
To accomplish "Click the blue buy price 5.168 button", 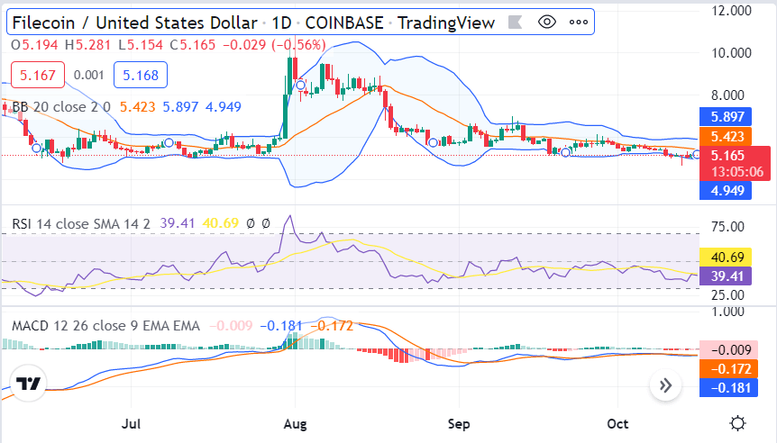I will pos(141,76).
